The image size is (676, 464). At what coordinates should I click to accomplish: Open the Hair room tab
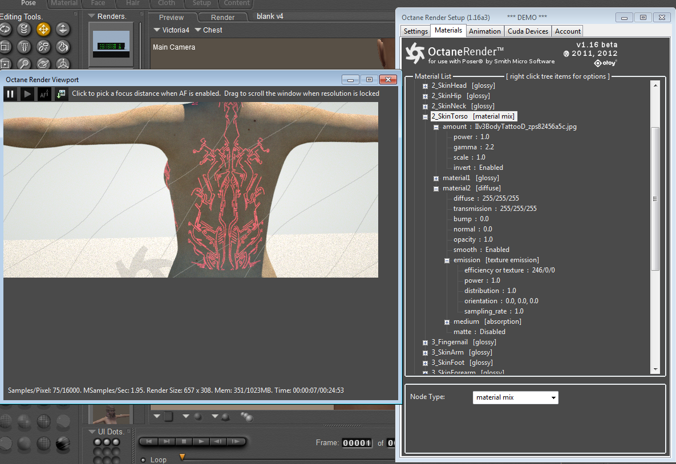click(132, 3)
